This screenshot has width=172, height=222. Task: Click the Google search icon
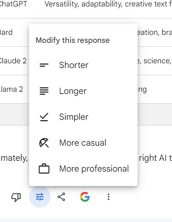click(85, 197)
